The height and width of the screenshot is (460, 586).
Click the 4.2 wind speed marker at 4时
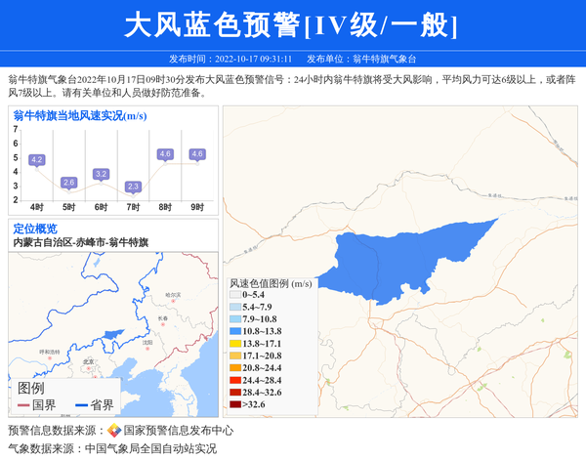[37, 159]
